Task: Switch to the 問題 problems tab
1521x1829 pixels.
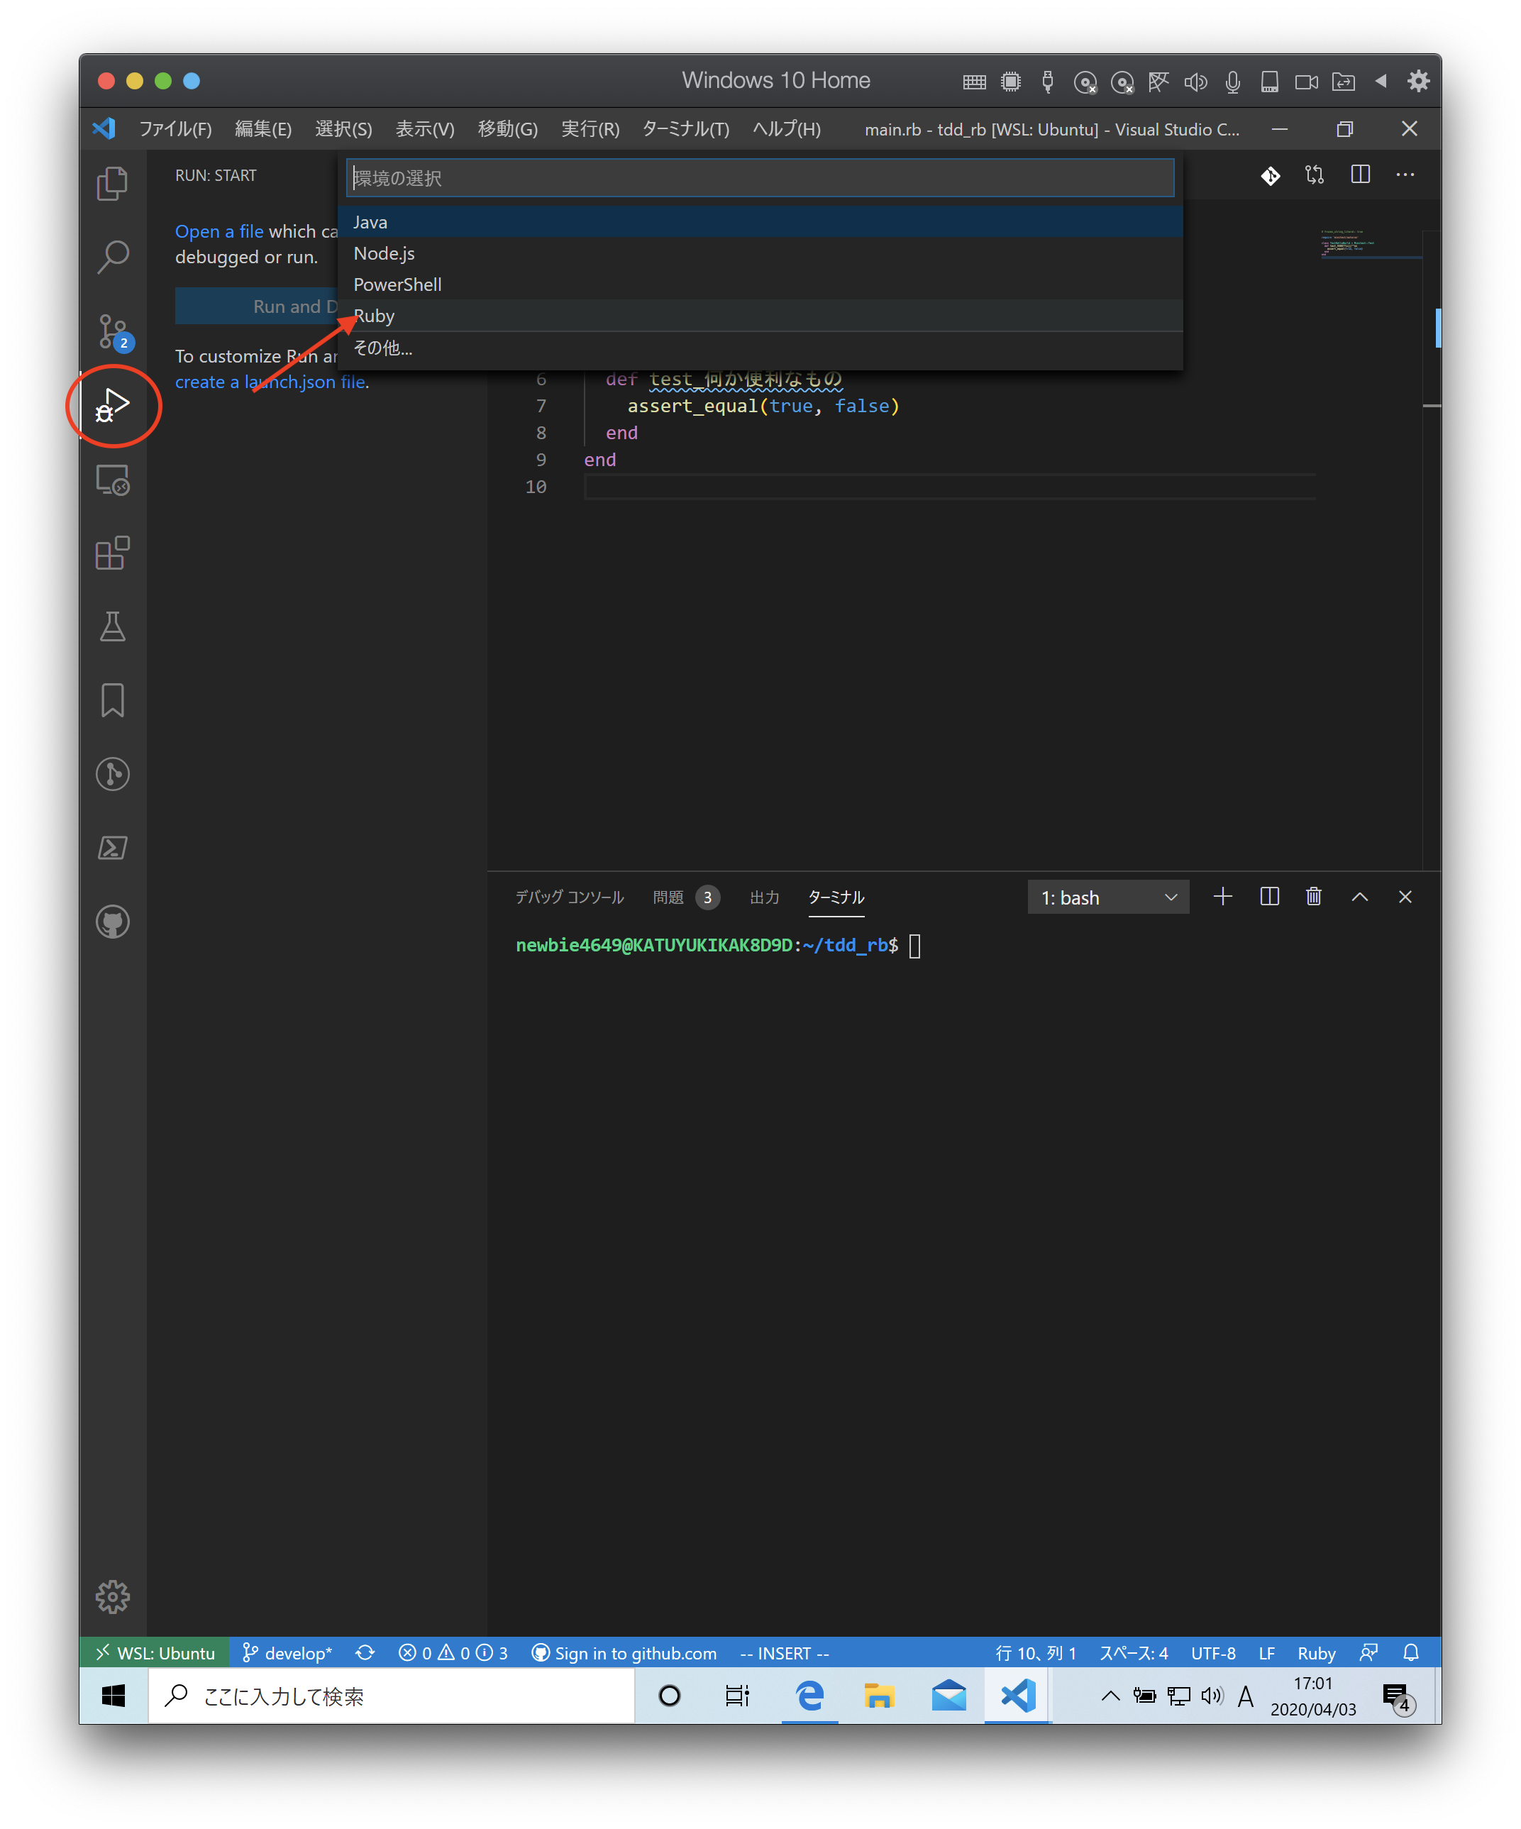Action: coord(669,897)
